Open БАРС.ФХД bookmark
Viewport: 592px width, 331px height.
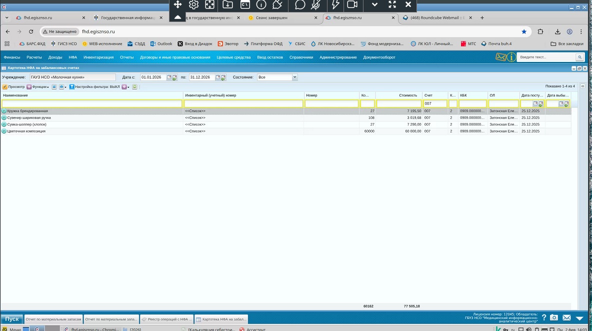(32, 44)
